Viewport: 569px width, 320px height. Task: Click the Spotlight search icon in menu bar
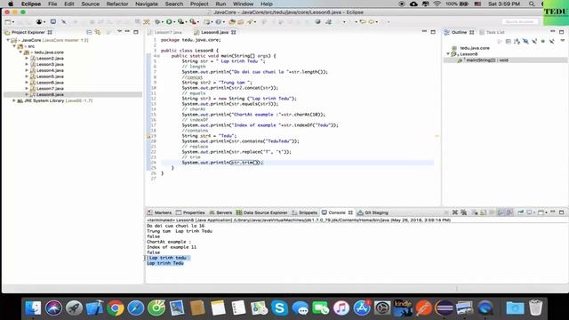532,4
